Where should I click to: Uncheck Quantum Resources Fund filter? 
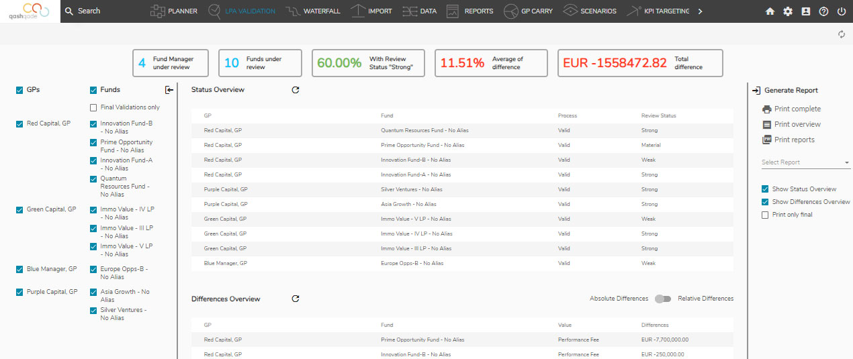pyautogui.click(x=93, y=179)
